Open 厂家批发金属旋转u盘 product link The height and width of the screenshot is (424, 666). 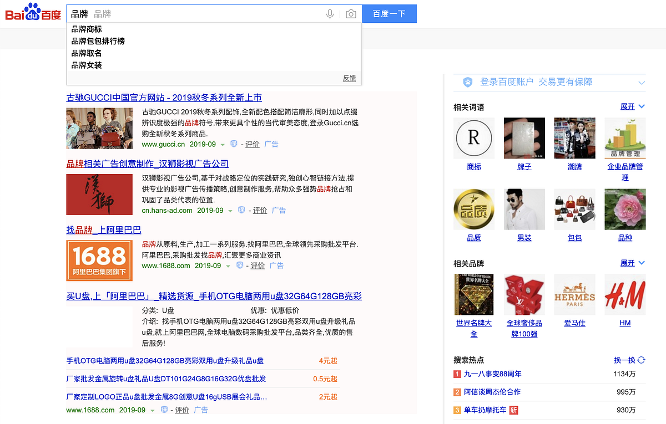click(167, 379)
